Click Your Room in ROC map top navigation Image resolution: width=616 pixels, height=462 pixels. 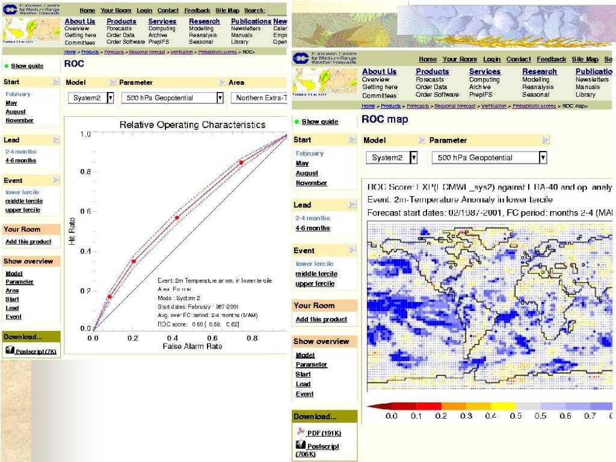click(x=460, y=60)
